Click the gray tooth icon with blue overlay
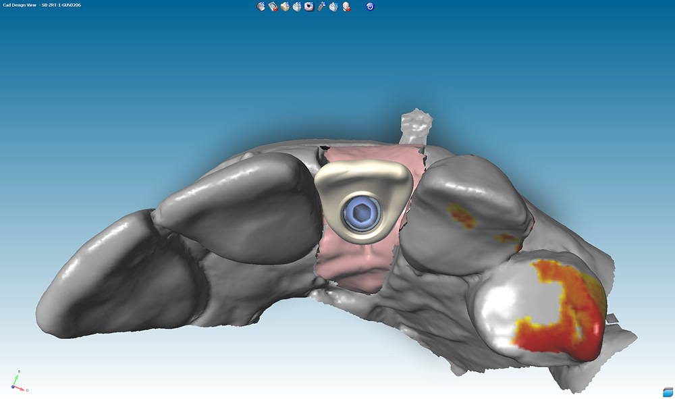Viewport: 675px width, 399px height. tap(333, 6)
